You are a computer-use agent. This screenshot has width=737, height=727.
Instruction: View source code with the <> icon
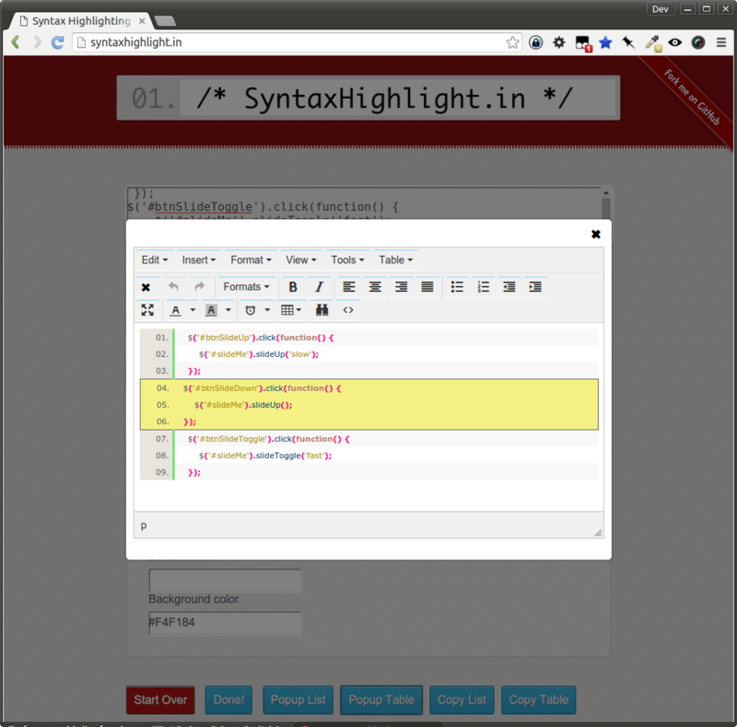coord(348,310)
